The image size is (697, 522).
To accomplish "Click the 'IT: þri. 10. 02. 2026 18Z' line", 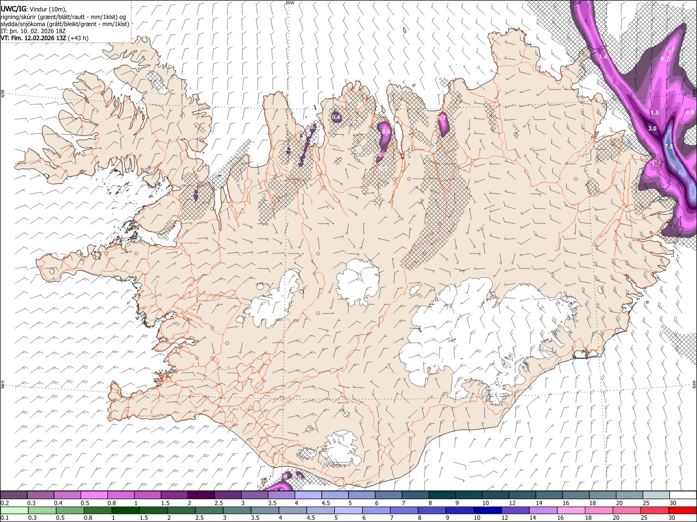I will (x=34, y=31).
